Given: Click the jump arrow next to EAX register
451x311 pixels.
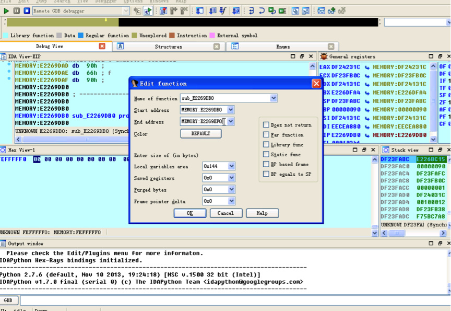Looking at the screenshot, I should 367,67.
